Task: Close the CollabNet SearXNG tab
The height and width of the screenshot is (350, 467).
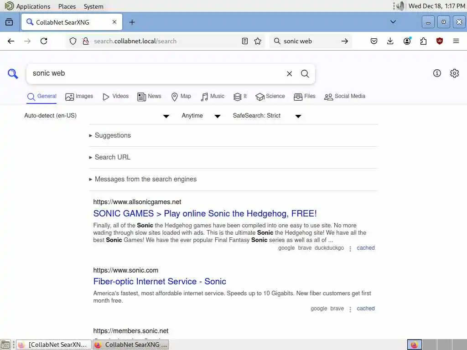Action: coord(114,22)
